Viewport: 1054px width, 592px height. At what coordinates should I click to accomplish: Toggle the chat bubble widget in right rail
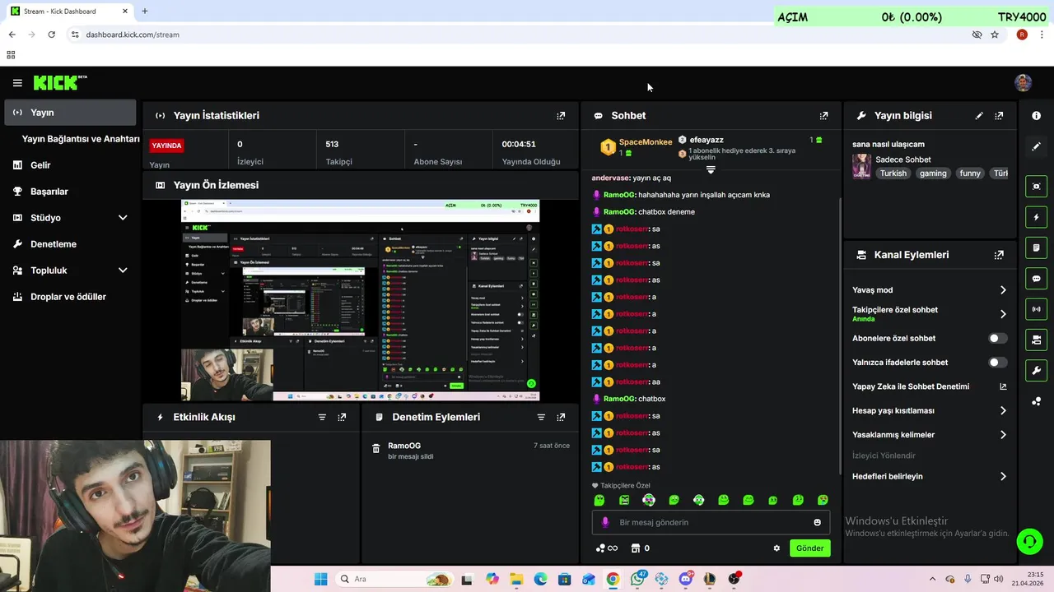coord(1036,278)
